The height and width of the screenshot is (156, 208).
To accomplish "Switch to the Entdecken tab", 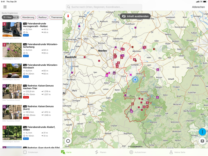I will point(31,152).
